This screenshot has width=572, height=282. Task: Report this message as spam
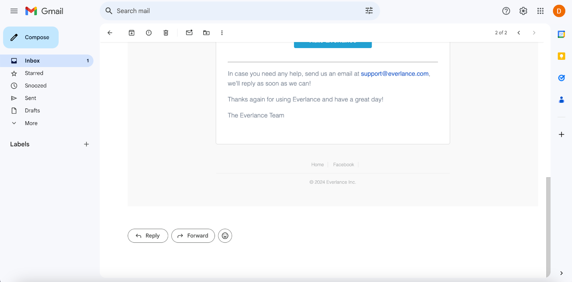149,33
